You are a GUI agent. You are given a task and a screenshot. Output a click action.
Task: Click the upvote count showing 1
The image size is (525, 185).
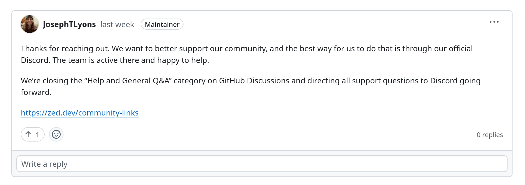[38, 135]
